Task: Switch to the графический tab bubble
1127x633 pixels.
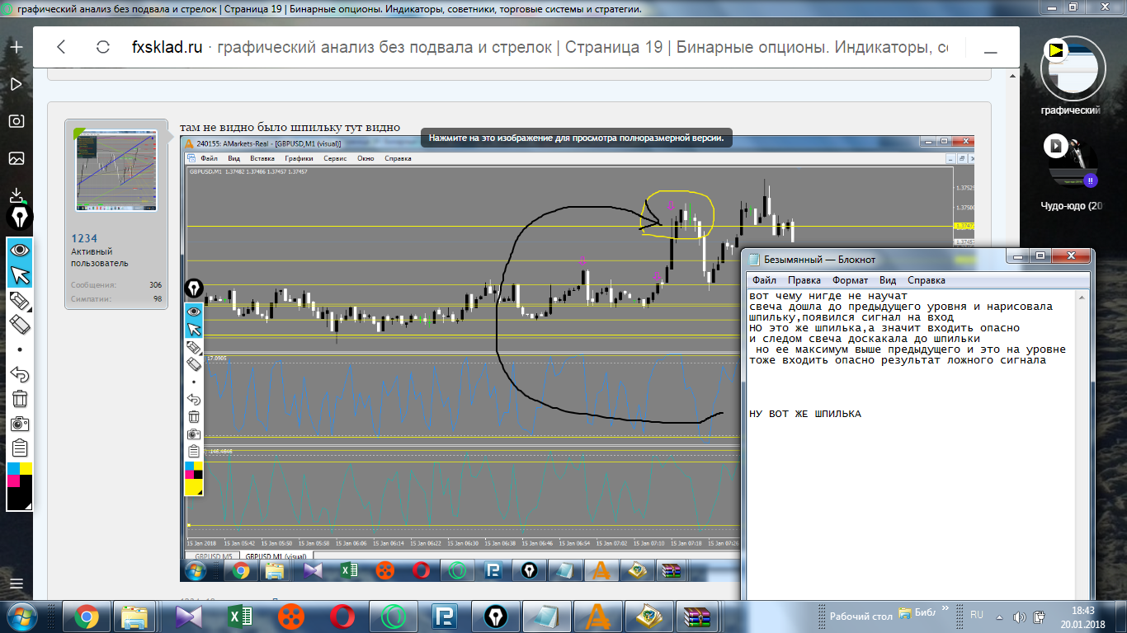Action: pyautogui.click(x=1071, y=70)
